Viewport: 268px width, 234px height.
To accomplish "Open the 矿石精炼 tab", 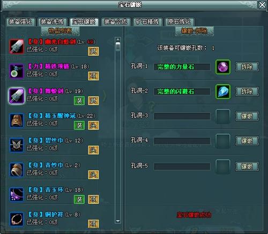I will [147, 22].
